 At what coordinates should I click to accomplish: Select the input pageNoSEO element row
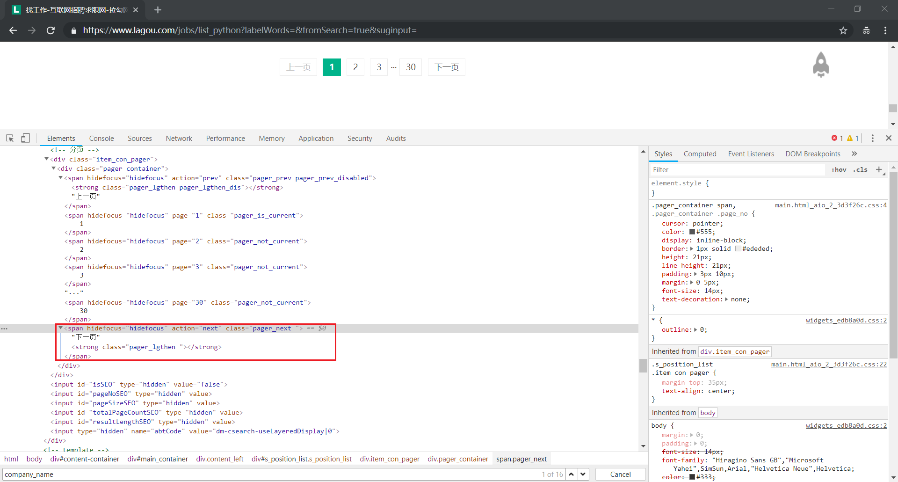click(131, 394)
